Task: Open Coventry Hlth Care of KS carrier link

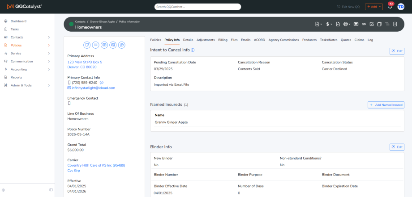Action: point(96,165)
